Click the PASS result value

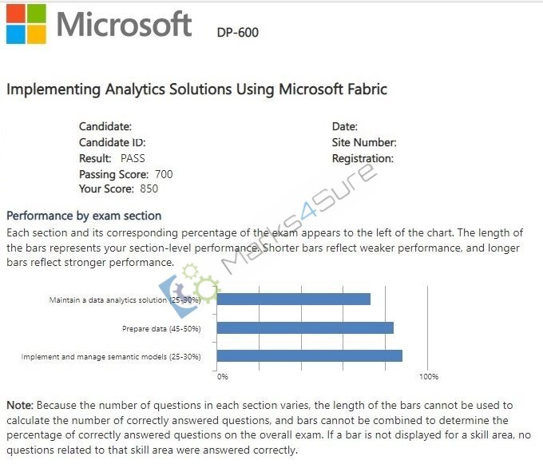click(133, 158)
